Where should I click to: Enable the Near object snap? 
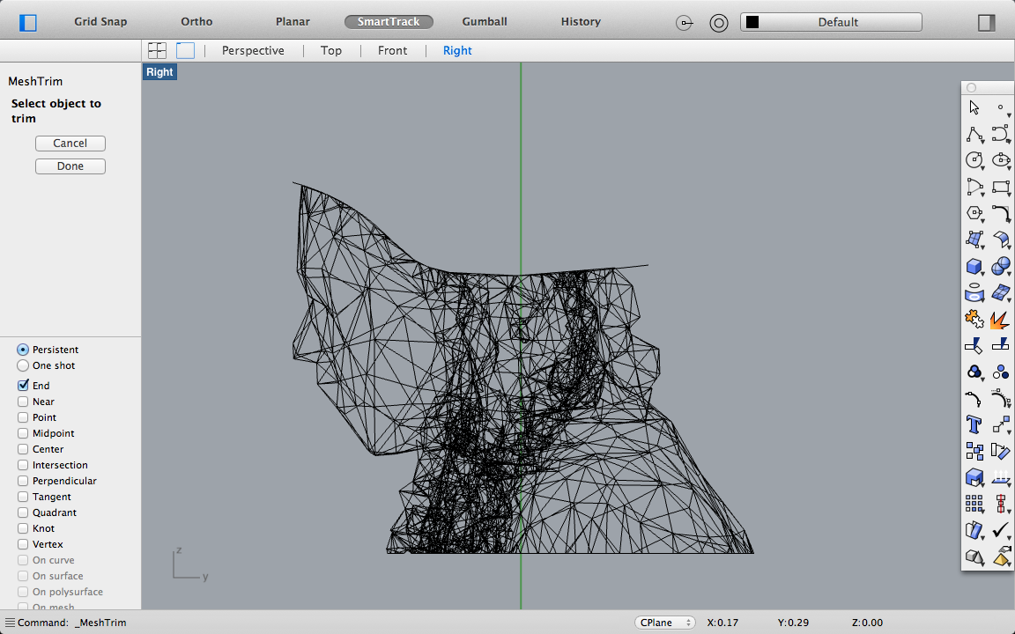pyautogui.click(x=22, y=401)
